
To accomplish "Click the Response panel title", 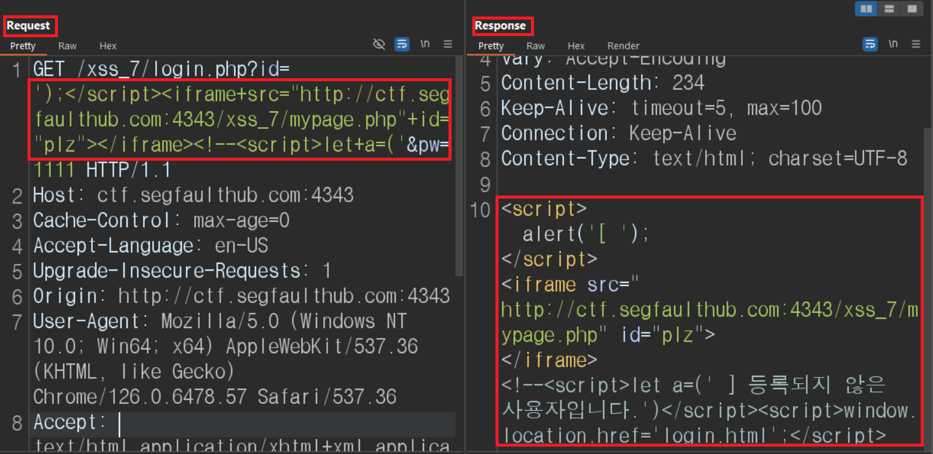I will point(500,26).
